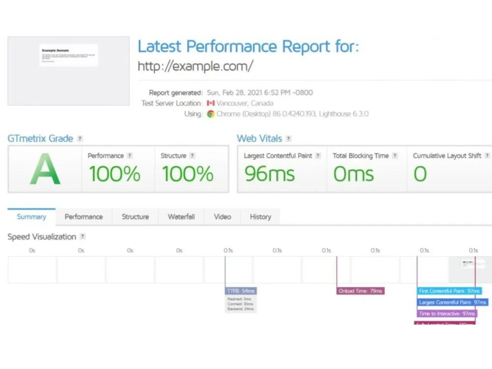Image resolution: width=492 pixels, height=369 pixels.
Task: Open the Performance score help icon
Action: (x=129, y=155)
